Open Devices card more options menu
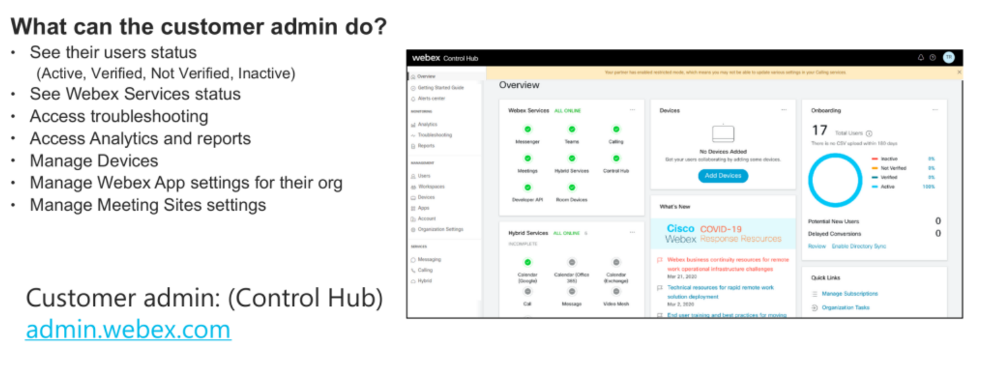Viewport: 989px width, 377px height. coord(783,110)
